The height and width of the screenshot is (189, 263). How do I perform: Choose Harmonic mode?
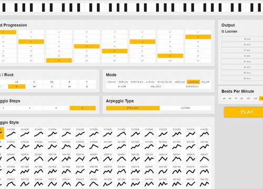pyautogui.click(x=193, y=87)
